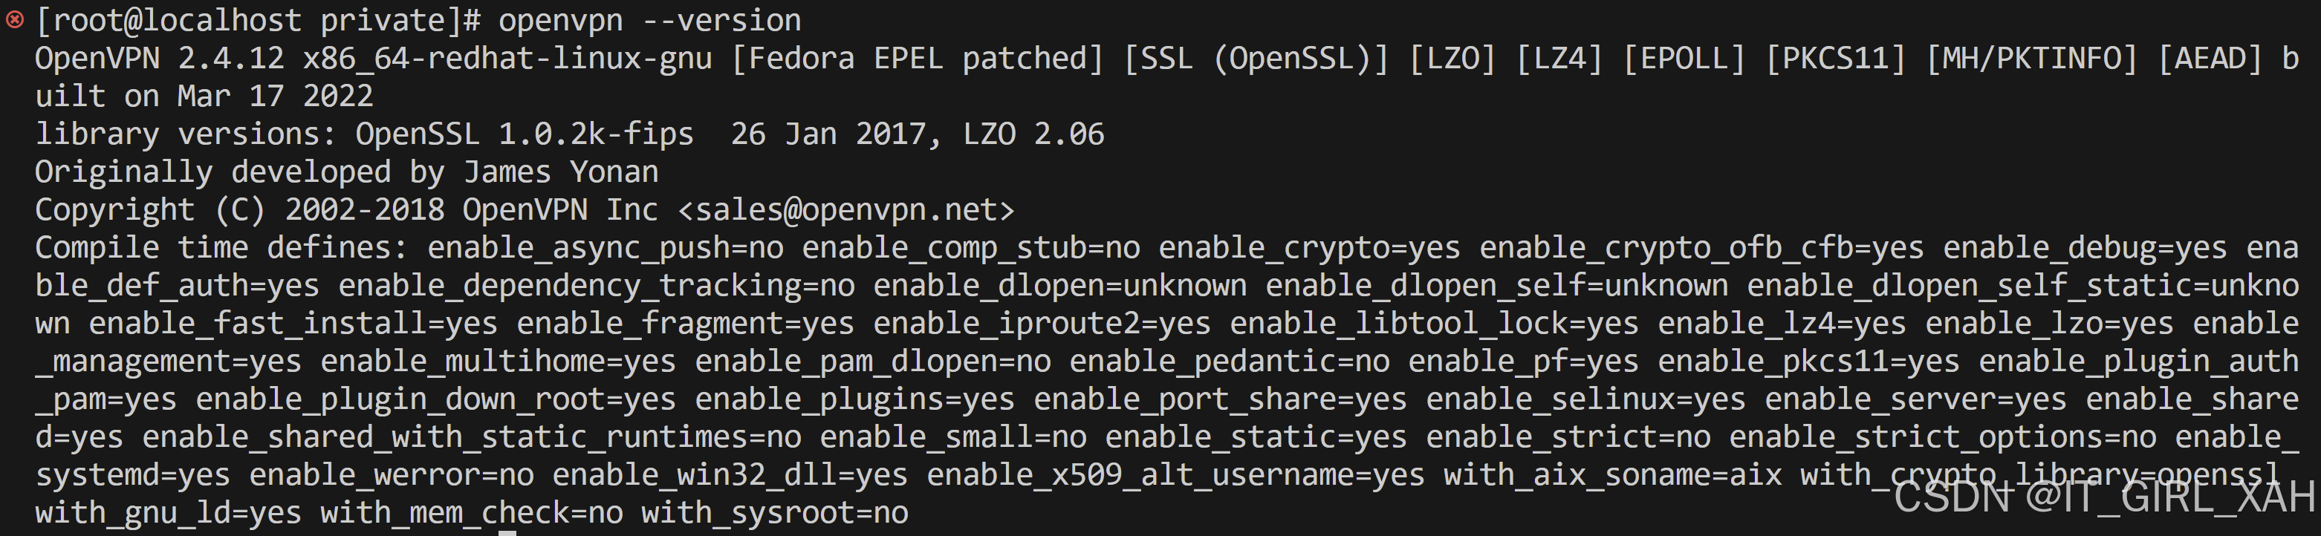
Task: Click the terminal cursor block at the bottom
Action: [507, 532]
